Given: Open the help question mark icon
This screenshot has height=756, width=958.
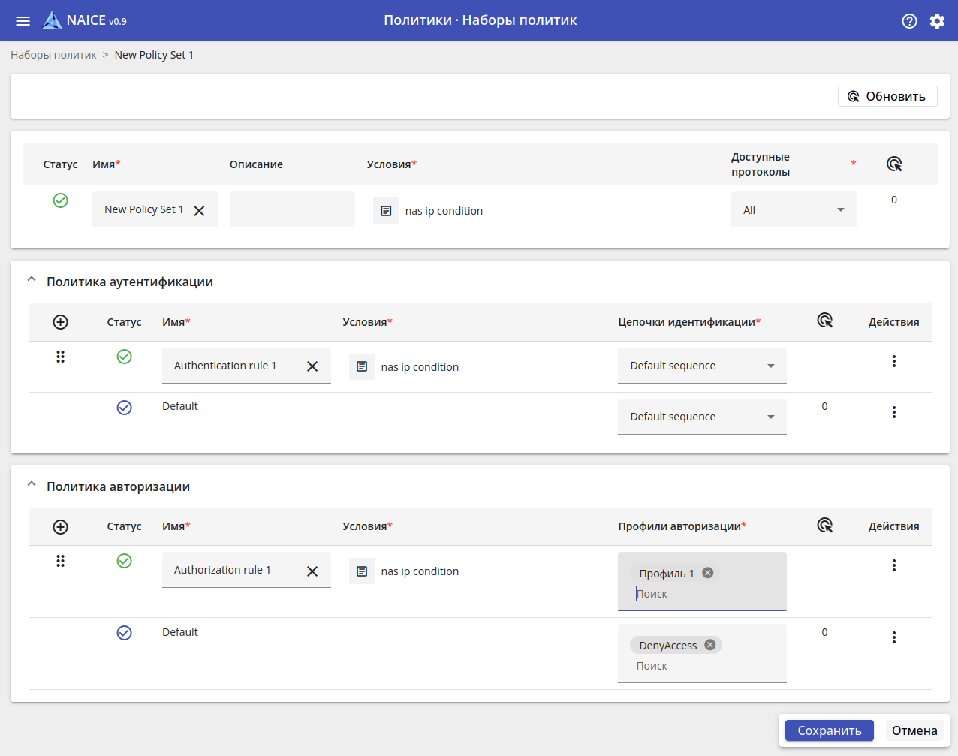Looking at the screenshot, I should [x=909, y=21].
